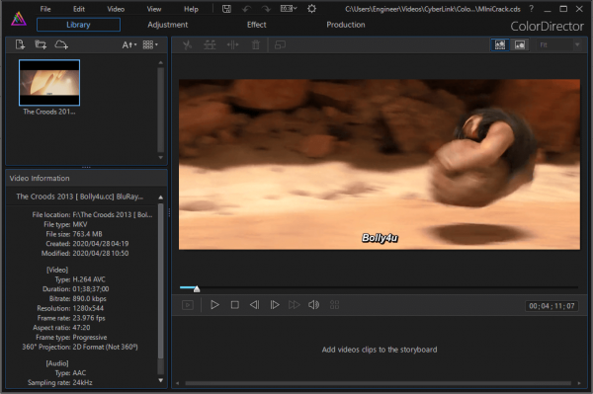Click the undo arrow icon

[x=246, y=9]
